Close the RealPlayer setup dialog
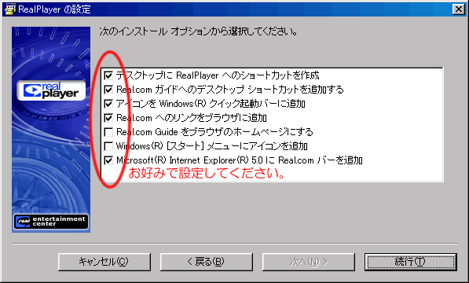Screen dimensions: 469x283 (458, 9)
